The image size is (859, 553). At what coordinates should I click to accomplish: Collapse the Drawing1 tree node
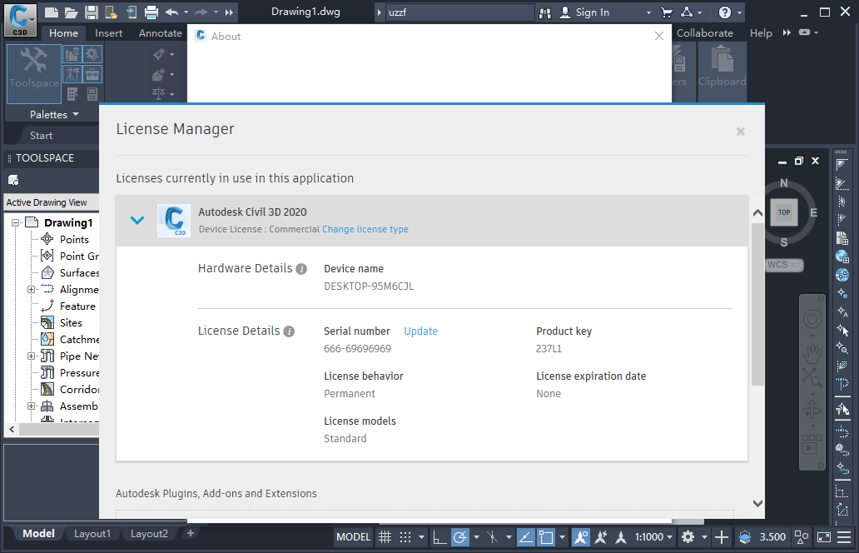pos(15,222)
